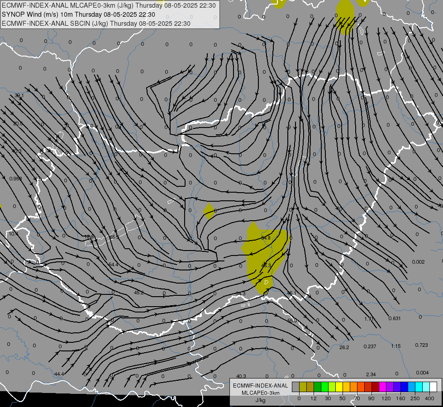The image size is (443, 407).
Task: Click the ECMWF-INDEX-ANAL legend title
Action: pyautogui.click(x=261, y=386)
